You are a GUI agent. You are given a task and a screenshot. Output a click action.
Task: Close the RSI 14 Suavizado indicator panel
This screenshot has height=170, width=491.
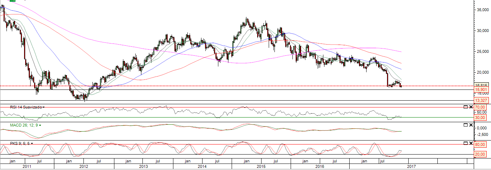pos(471,107)
